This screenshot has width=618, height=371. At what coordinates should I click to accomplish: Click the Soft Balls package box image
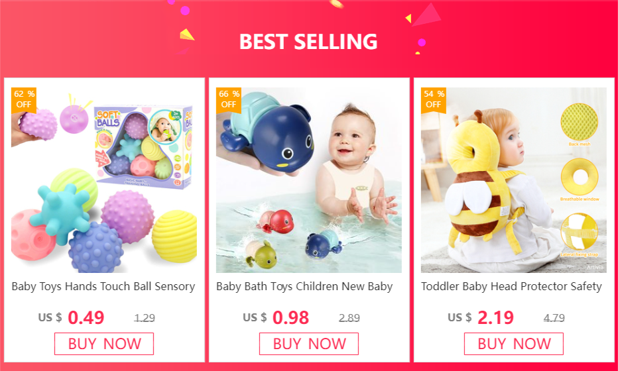pyautogui.click(x=143, y=146)
